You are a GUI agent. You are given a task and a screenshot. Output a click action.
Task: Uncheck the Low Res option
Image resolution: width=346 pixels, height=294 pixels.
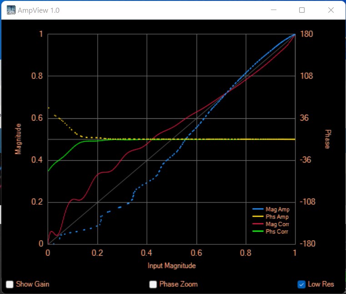tap(301, 284)
